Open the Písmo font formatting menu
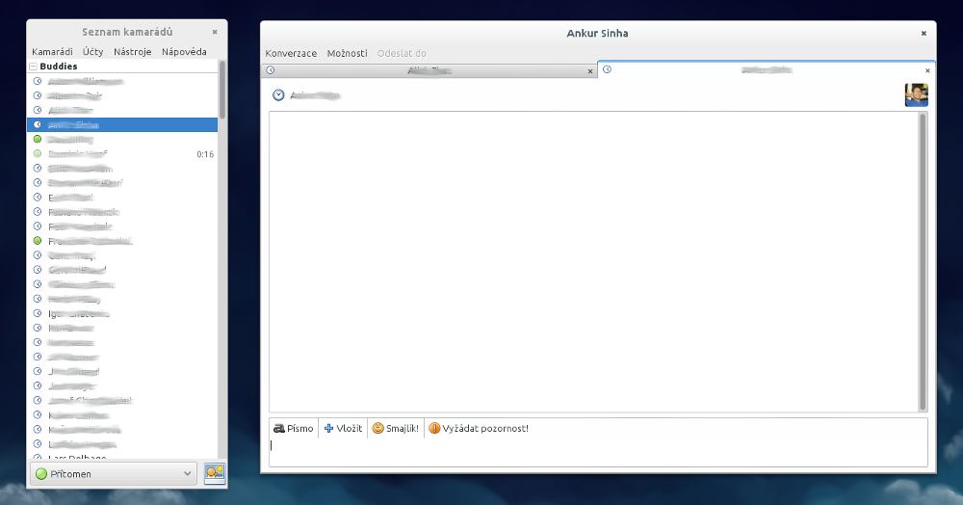Screen dimensions: 963x505 tap(294, 428)
